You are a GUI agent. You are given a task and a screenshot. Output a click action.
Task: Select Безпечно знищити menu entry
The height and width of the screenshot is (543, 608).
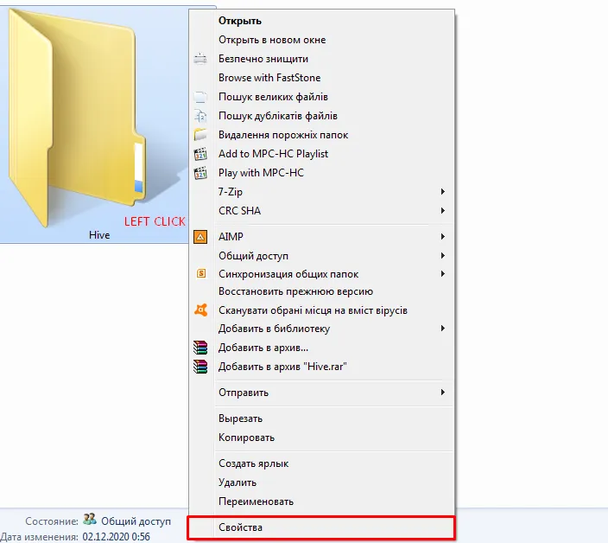pyautogui.click(x=321, y=59)
